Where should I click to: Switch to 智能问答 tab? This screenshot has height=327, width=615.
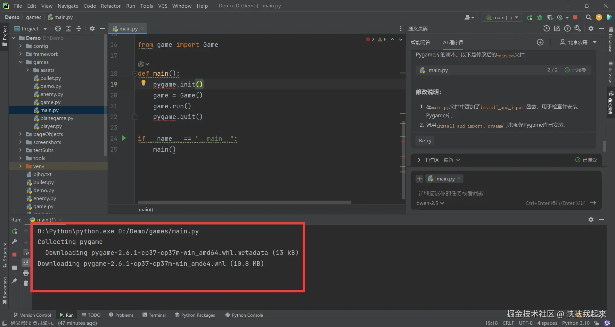click(420, 42)
